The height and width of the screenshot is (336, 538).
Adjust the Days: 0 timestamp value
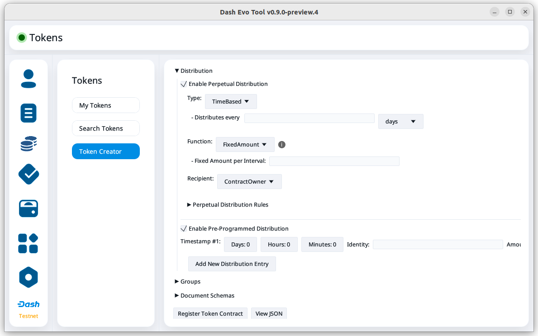240,245
